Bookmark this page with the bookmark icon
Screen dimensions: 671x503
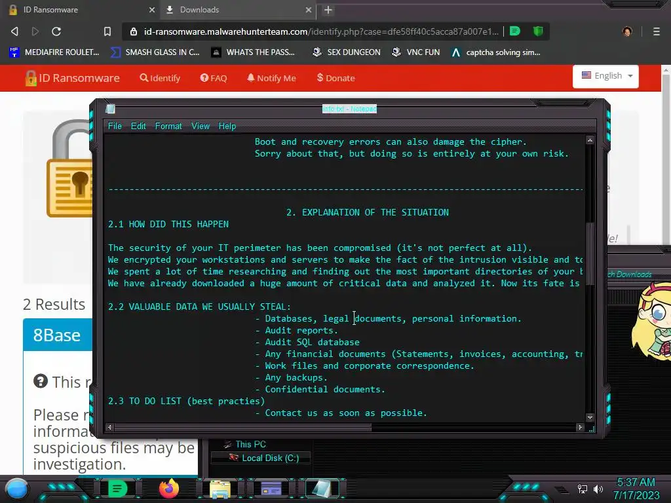107,31
